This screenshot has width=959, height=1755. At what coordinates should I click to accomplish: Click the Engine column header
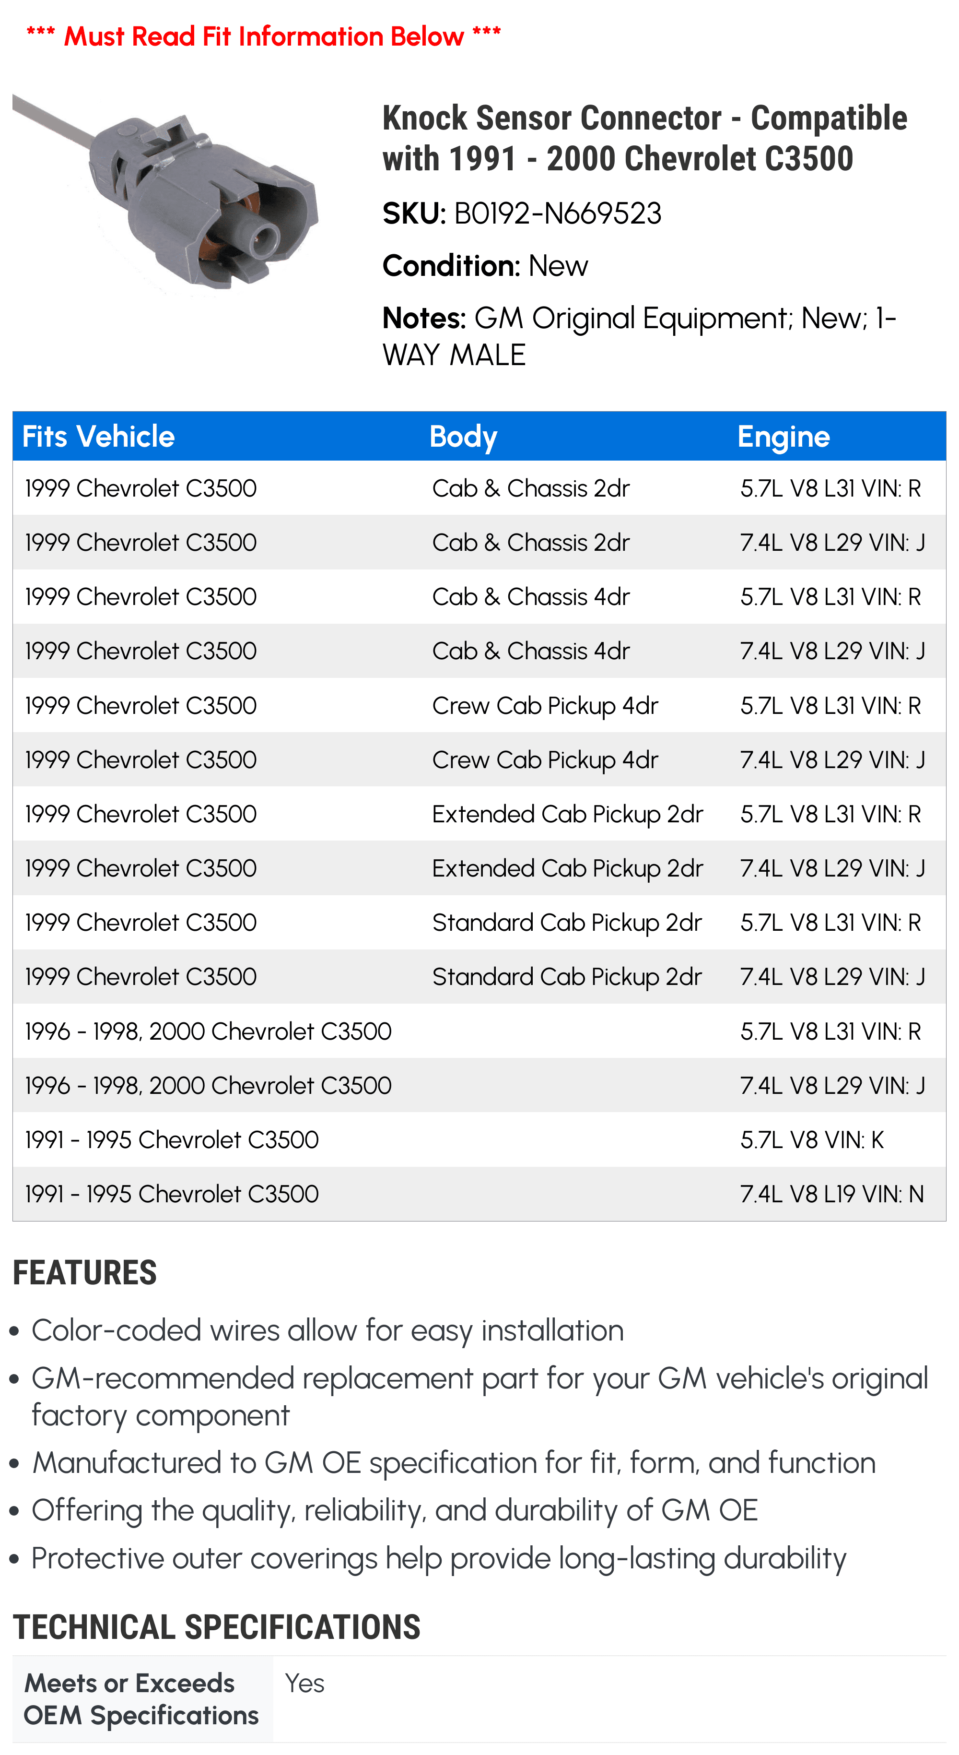(784, 437)
